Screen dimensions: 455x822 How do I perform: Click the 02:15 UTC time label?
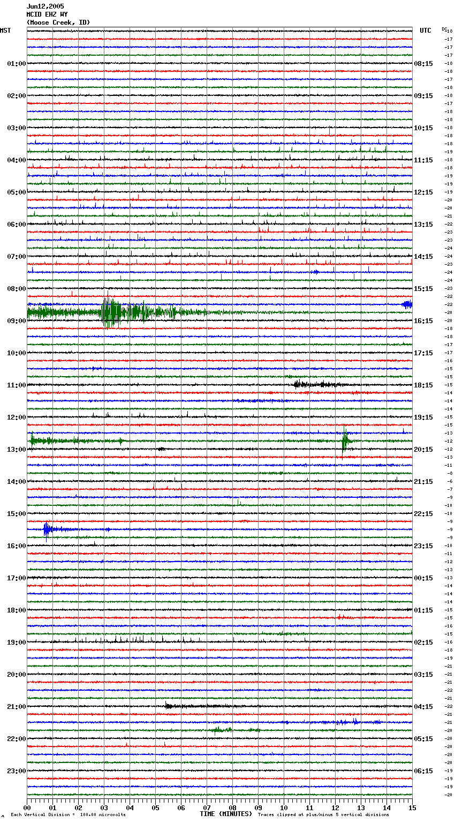pos(423,642)
